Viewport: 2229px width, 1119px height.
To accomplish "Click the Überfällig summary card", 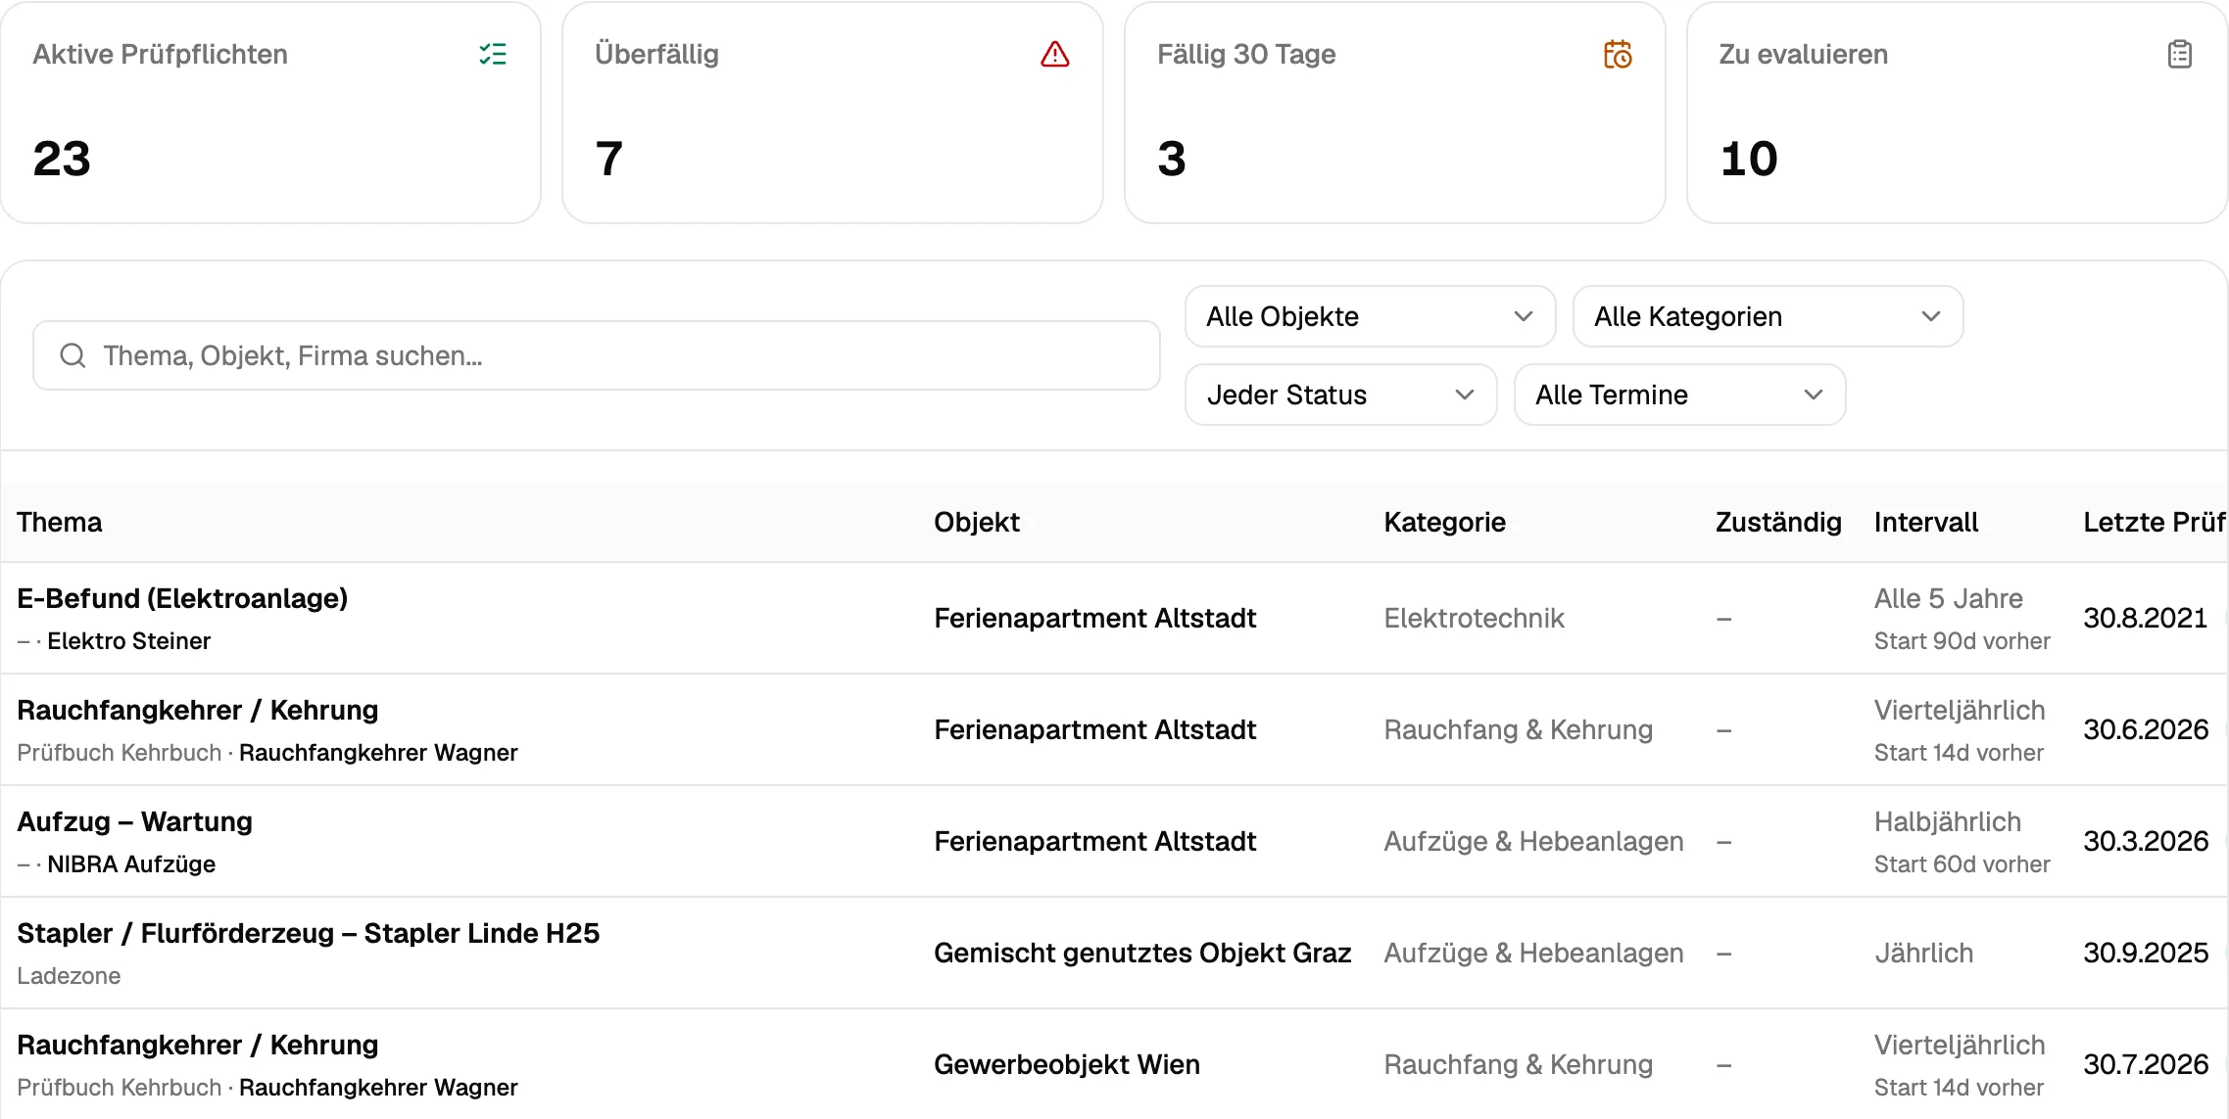I will [833, 113].
